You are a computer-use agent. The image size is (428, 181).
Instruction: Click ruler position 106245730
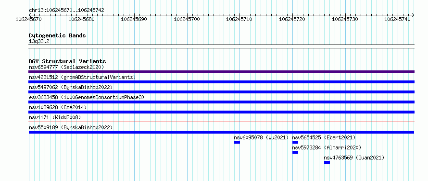point(345,19)
